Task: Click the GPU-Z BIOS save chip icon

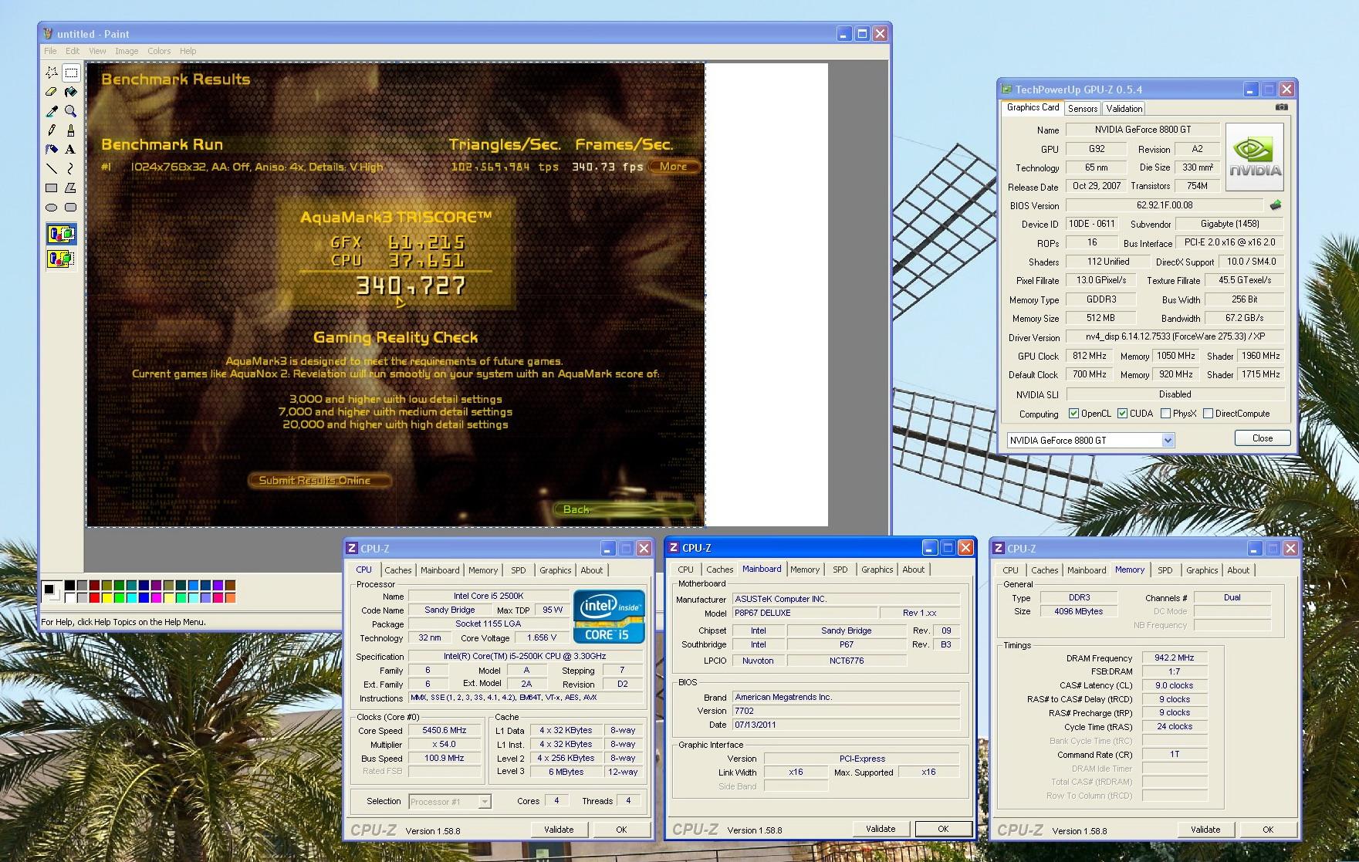Action: 1275,205
